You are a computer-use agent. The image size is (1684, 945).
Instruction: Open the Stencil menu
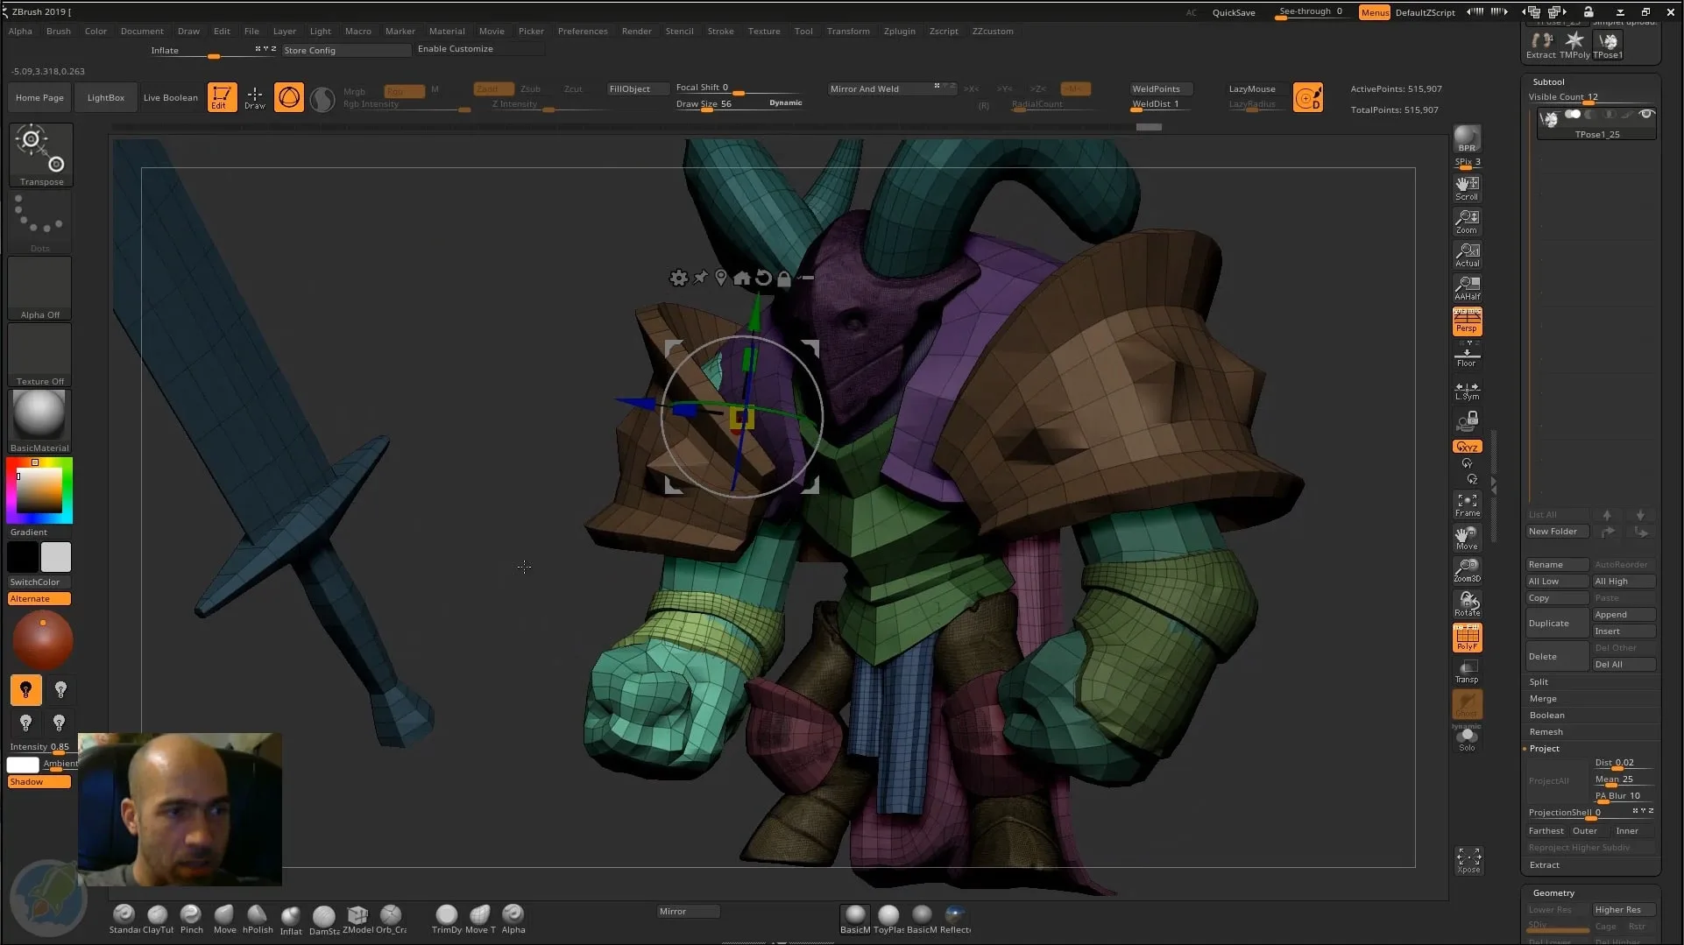click(679, 31)
